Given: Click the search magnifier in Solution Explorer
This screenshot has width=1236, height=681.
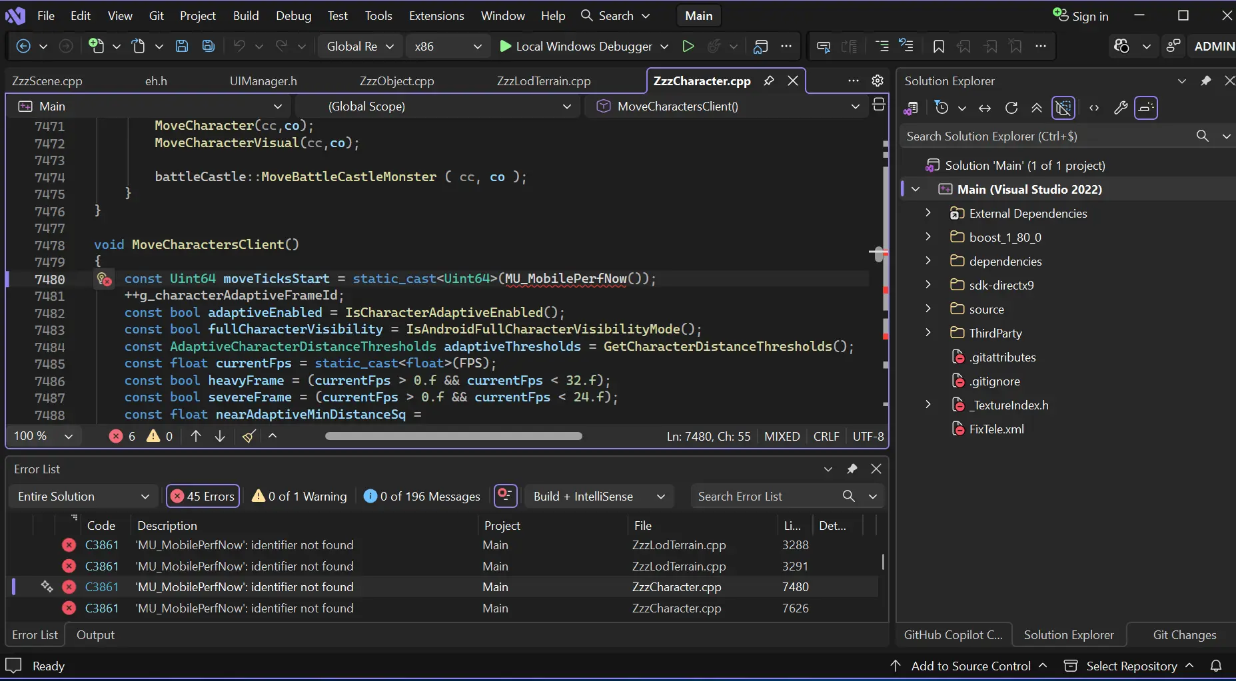Looking at the screenshot, I should click(x=1203, y=136).
